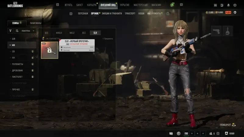Click the key icon left of ПЕРСОНАЖ
This screenshot has height=137, width=244.
coord(71,14)
